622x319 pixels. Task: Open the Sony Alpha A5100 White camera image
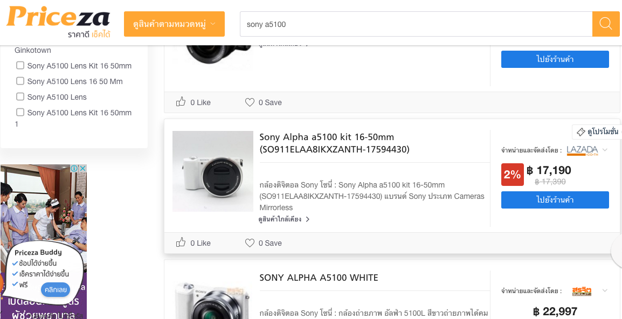pyautogui.click(x=212, y=300)
